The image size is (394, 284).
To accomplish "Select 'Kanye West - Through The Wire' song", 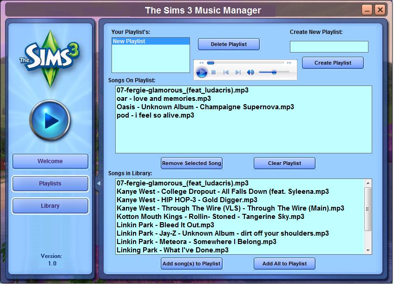I will tap(240, 208).
